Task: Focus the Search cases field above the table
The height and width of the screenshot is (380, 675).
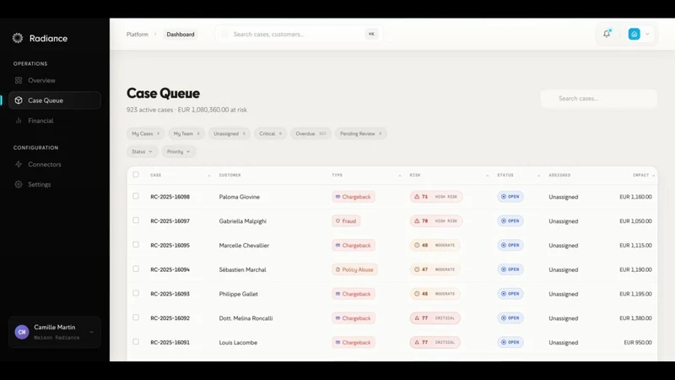Action: point(599,98)
